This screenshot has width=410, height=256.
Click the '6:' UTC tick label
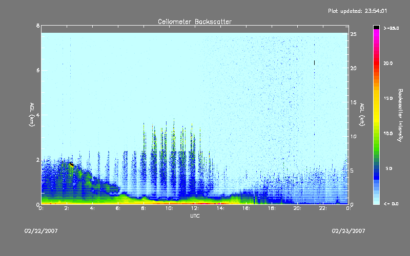click(x=118, y=208)
